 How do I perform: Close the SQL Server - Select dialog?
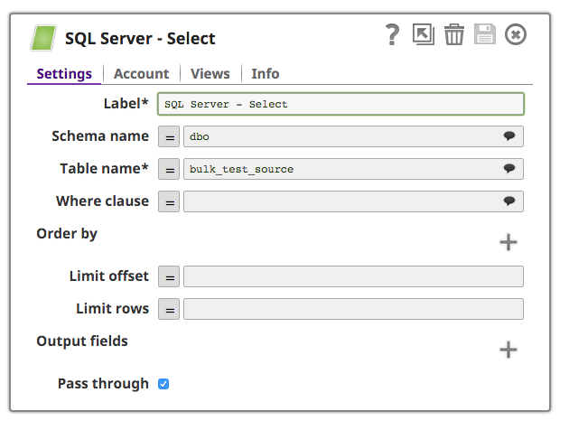(516, 34)
